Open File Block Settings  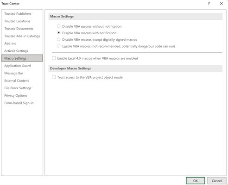(22, 88)
